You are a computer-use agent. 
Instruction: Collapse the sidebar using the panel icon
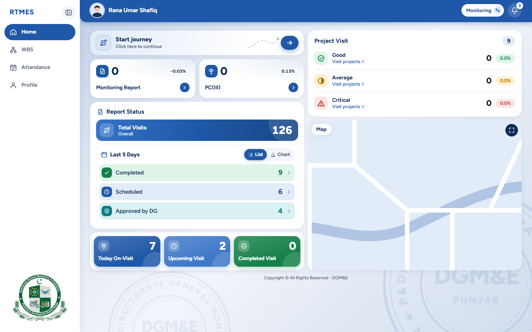point(69,13)
